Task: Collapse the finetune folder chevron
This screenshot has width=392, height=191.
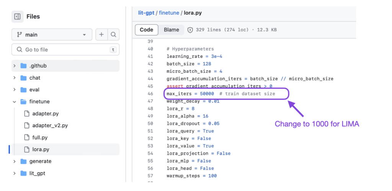Action: [x=15, y=102]
